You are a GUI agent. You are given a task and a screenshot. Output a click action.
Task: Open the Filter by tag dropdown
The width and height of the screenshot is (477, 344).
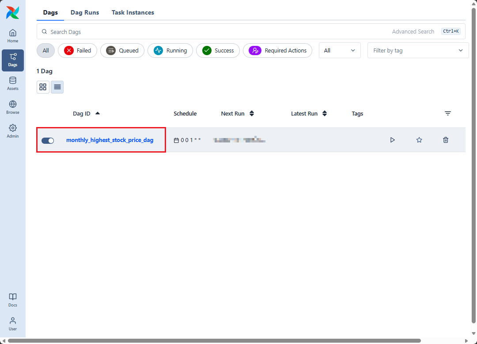tap(417, 51)
